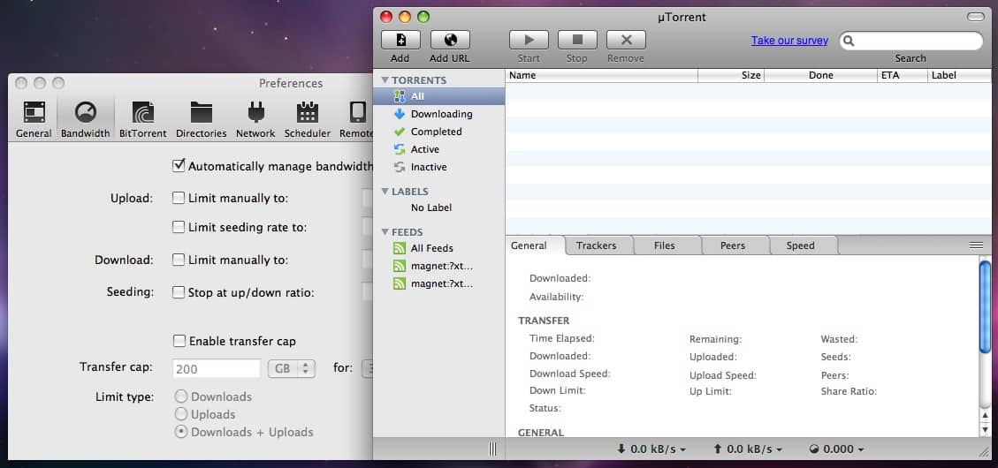The width and height of the screenshot is (998, 468).
Task: Select Downloads limit type radio button
Action: [x=181, y=396]
